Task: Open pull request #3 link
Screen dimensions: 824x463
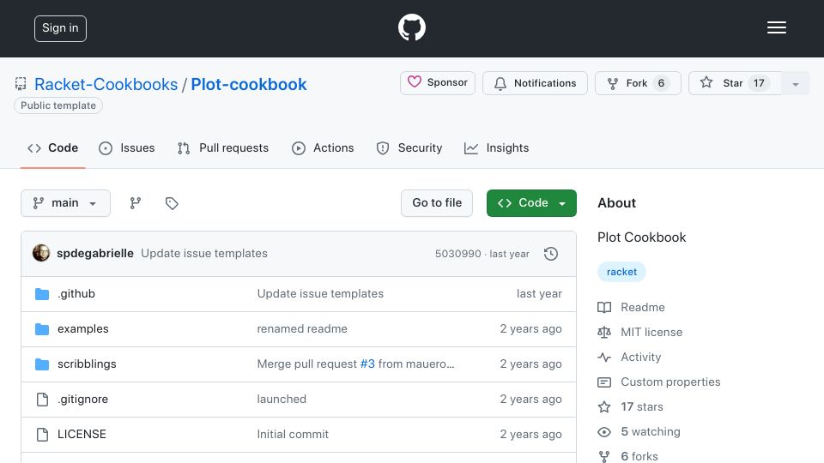Action: [367, 364]
